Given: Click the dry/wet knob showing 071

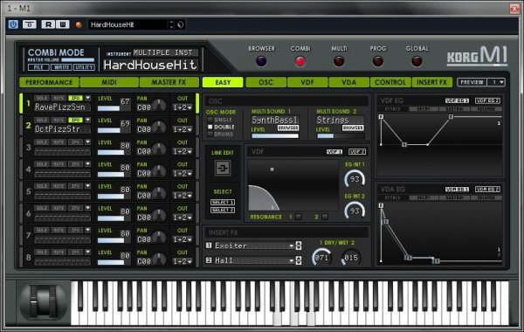Looking at the screenshot, I should 321,258.
